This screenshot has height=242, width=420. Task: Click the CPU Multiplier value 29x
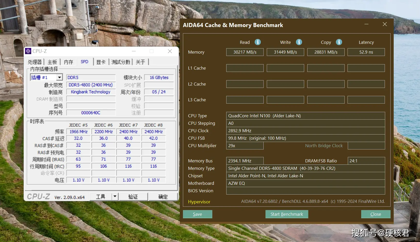[x=245, y=146]
